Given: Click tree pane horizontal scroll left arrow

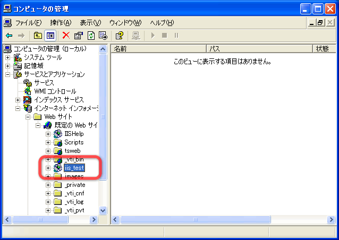Looking at the screenshot, I should click(x=7, y=220).
